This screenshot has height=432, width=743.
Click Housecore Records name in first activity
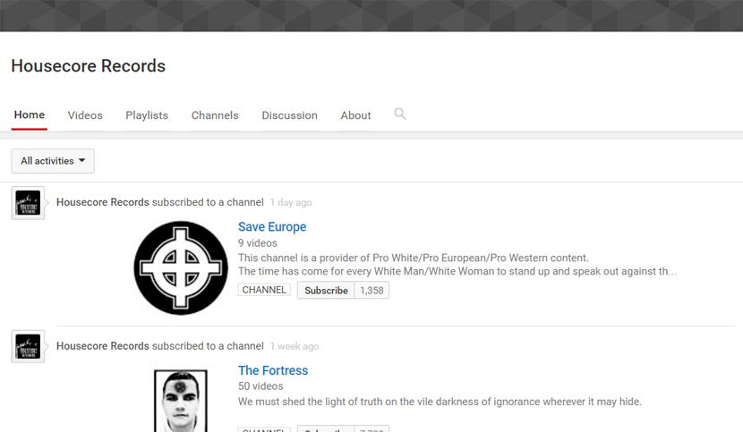point(103,202)
